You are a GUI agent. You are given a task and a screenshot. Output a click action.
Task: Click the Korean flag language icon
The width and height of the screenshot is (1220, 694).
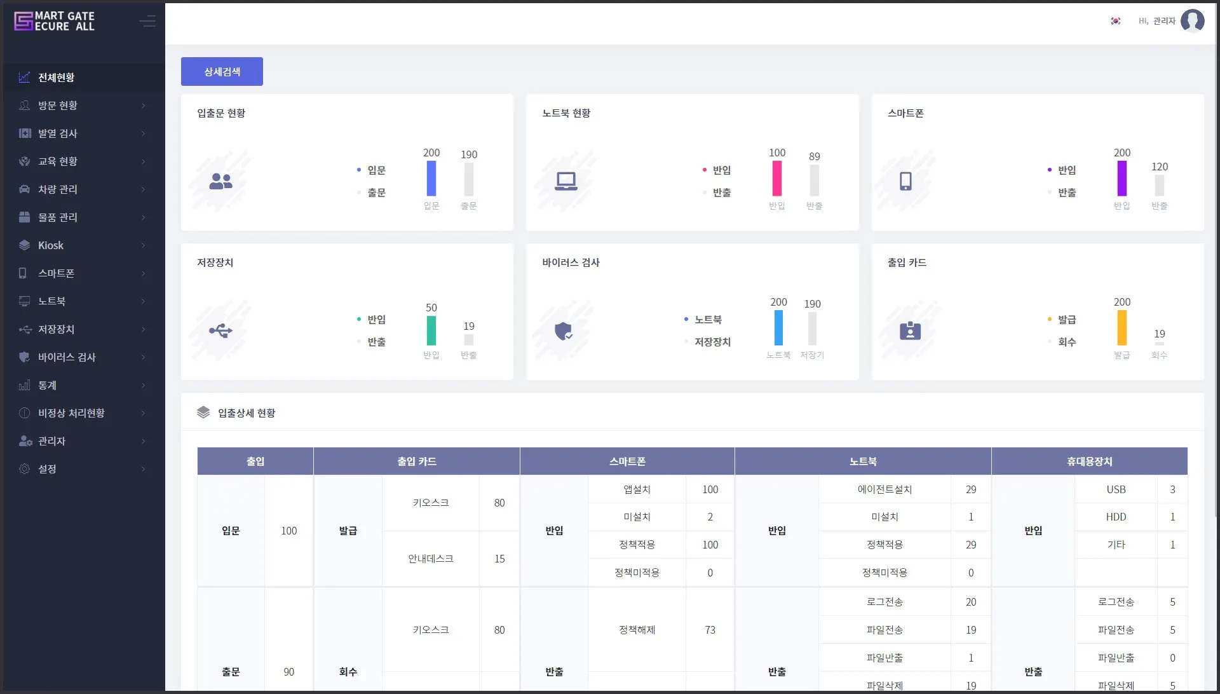click(1115, 21)
